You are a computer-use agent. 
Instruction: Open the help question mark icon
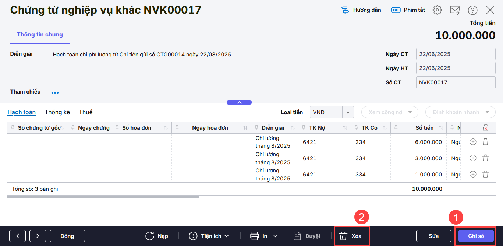[472, 10]
